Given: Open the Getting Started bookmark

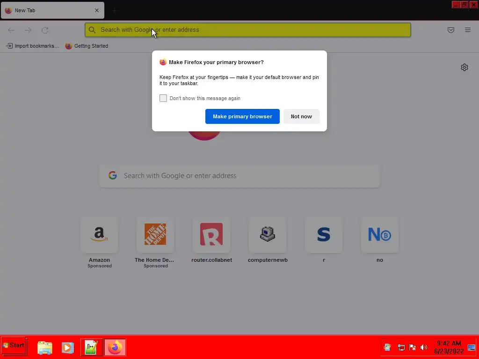Looking at the screenshot, I should [87, 46].
